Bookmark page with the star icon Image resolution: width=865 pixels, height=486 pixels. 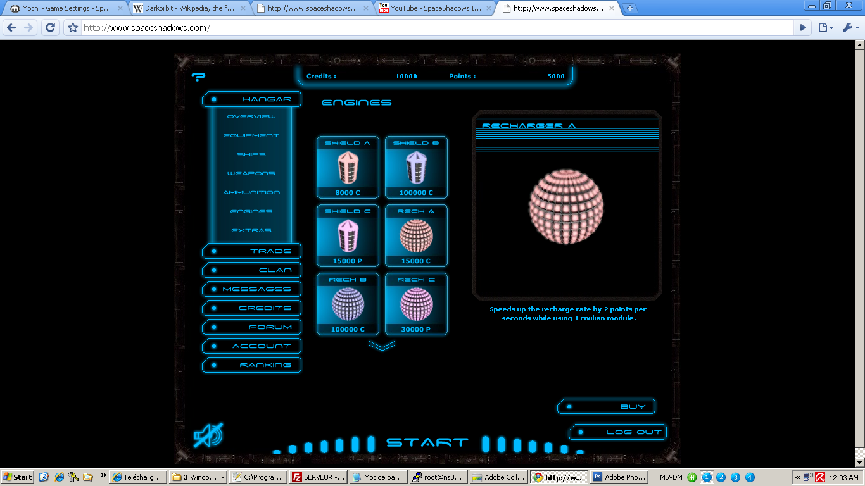pos(73,28)
